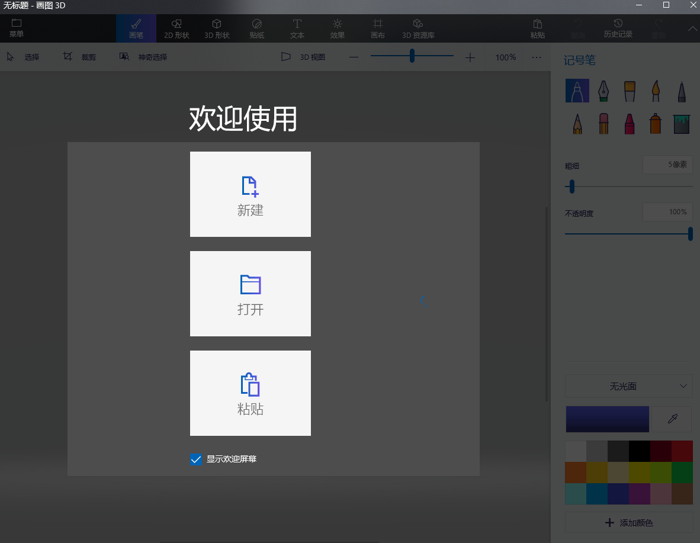Open the 贴纸 stickers tab
This screenshot has height=543, width=700.
[257, 28]
